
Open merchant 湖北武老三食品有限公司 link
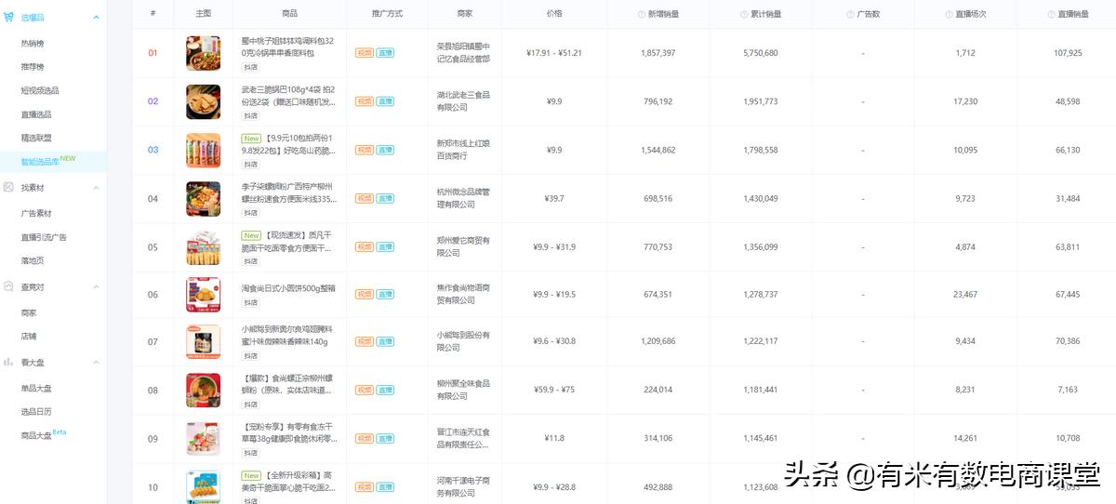pyautogui.click(x=463, y=101)
